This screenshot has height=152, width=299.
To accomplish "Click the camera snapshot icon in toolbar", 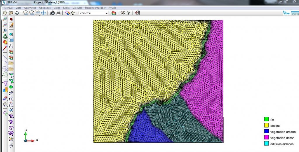I will (52, 13).
